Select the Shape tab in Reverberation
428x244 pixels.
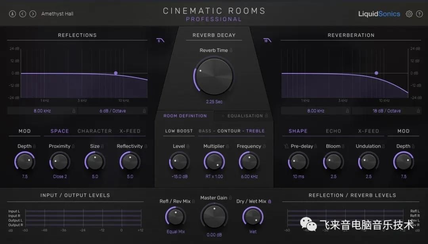298,131
